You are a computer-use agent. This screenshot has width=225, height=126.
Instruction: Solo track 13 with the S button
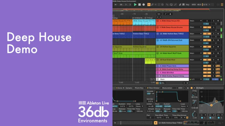point(214,40)
